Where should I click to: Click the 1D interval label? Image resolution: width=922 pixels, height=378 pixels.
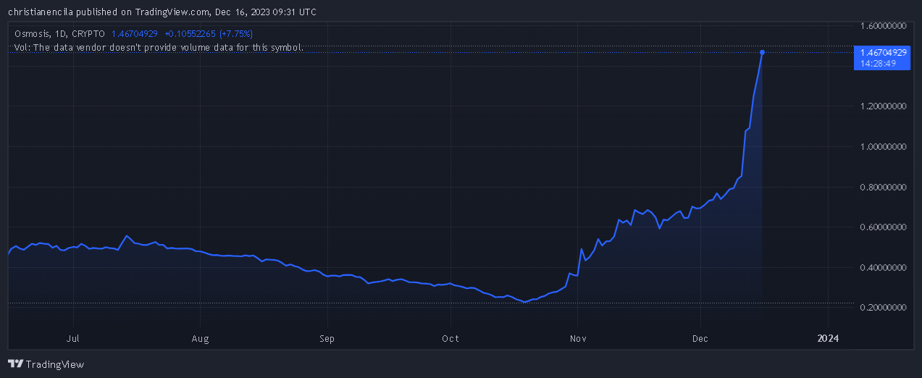pyautogui.click(x=59, y=33)
